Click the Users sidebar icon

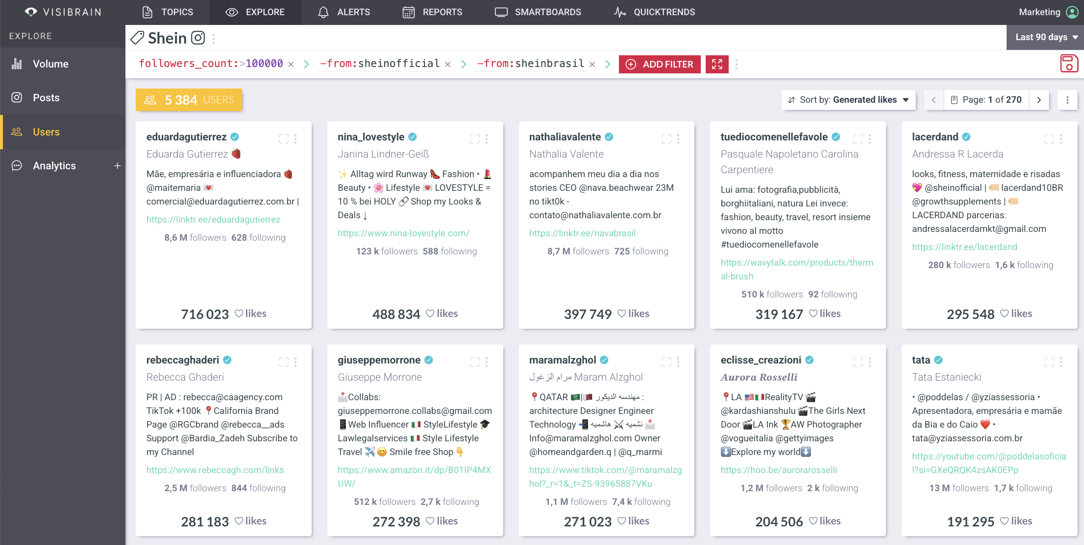(17, 132)
